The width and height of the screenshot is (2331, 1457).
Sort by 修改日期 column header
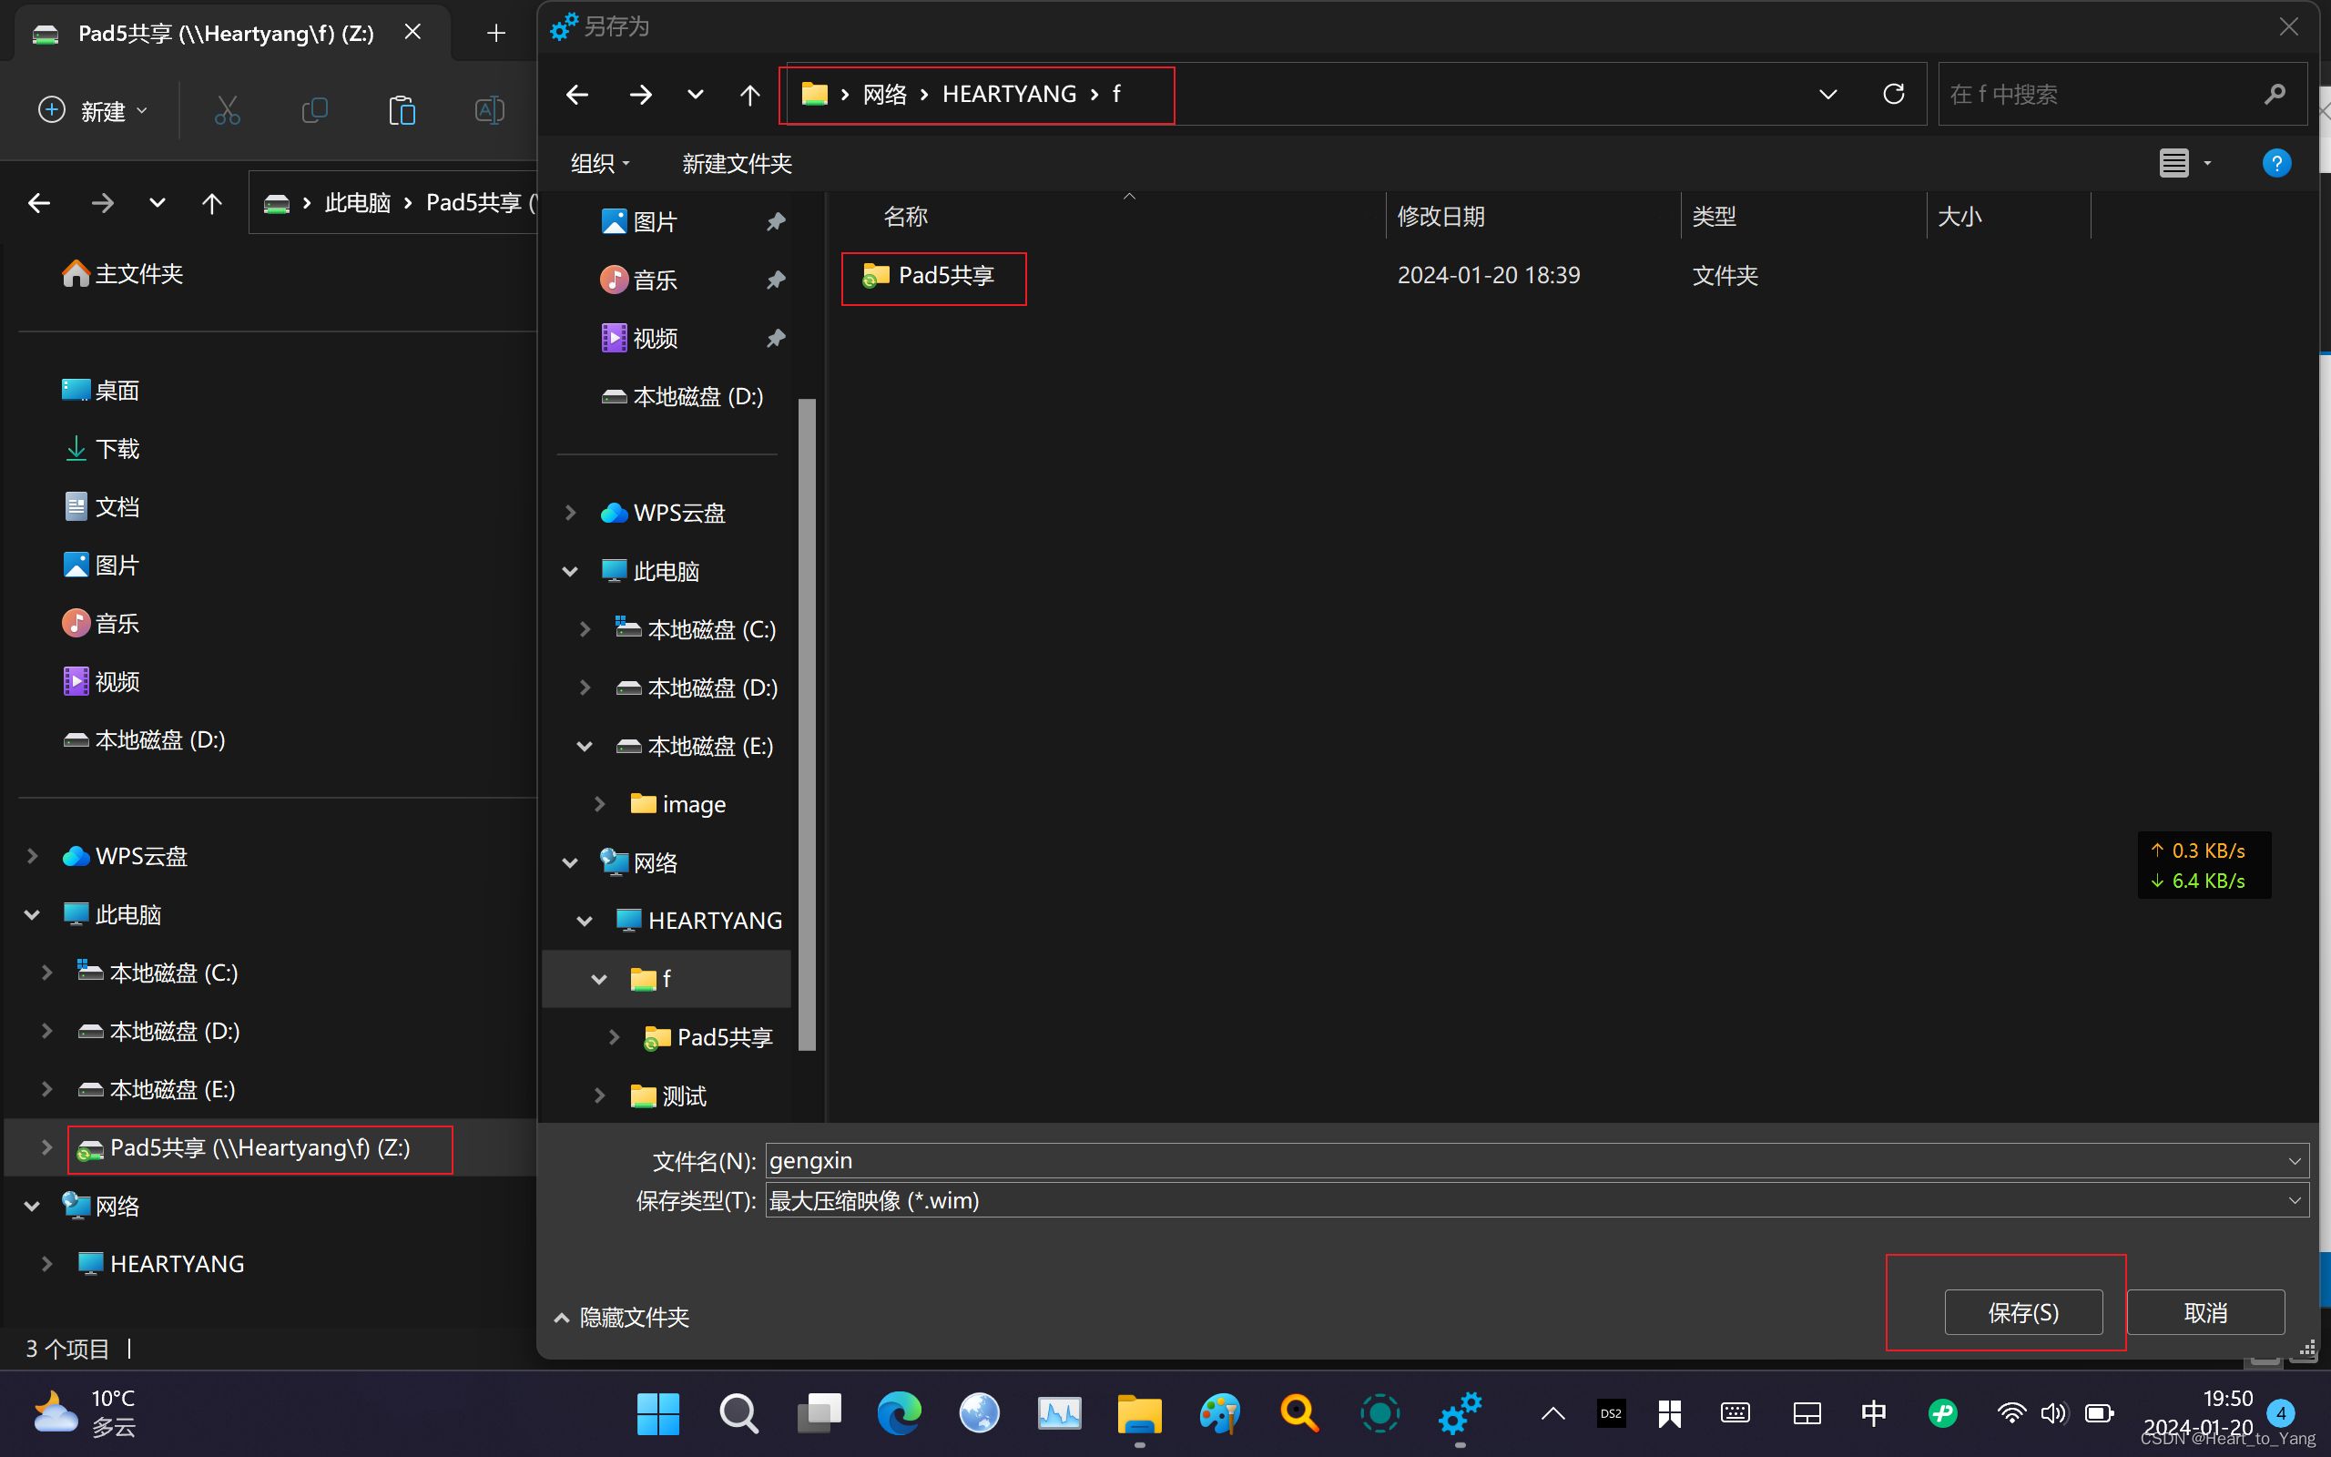click(x=1441, y=217)
